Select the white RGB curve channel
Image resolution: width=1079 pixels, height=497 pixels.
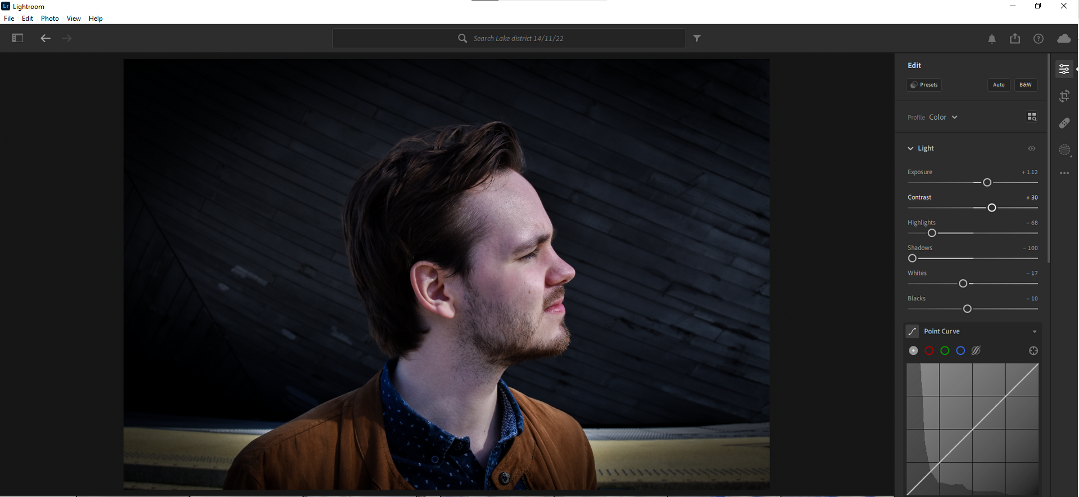(x=913, y=351)
